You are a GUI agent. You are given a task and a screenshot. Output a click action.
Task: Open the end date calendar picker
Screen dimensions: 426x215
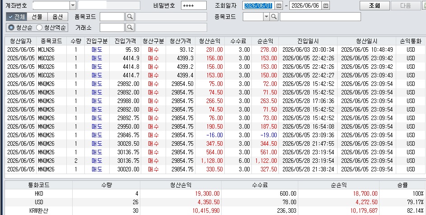pyautogui.click(x=326, y=5)
